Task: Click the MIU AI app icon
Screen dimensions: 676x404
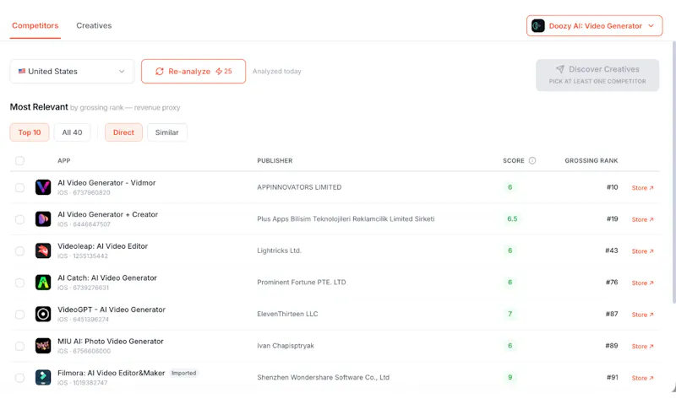Action: pyautogui.click(x=43, y=346)
